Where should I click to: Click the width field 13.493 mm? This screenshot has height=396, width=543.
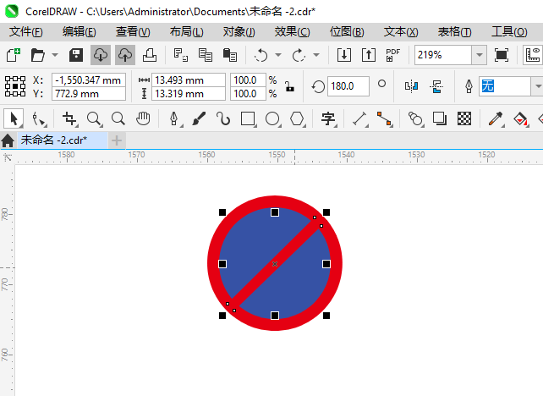189,80
